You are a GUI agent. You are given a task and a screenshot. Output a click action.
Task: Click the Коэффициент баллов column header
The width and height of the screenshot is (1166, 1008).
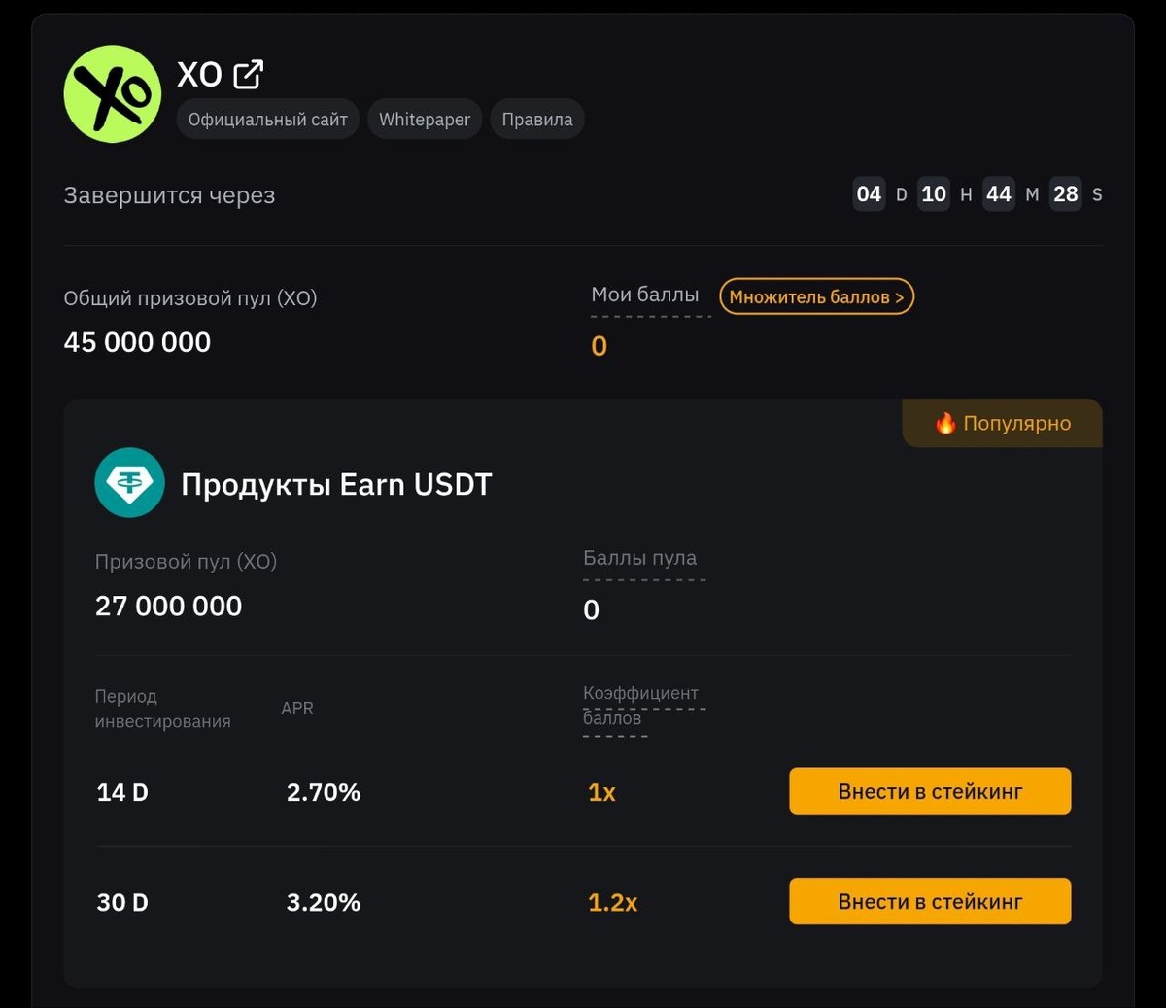(x=640, y=706)
